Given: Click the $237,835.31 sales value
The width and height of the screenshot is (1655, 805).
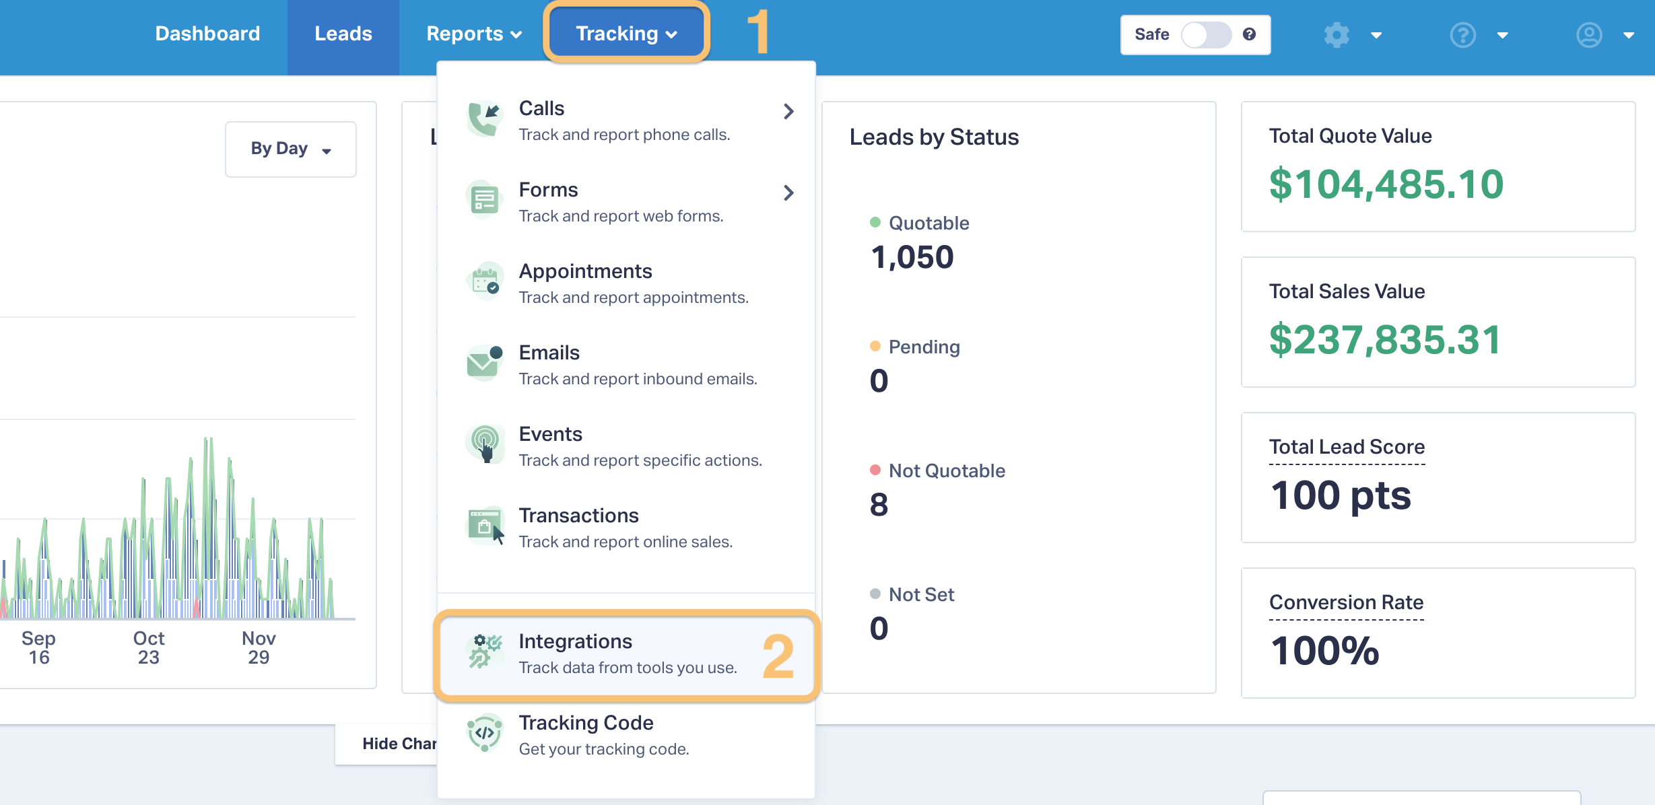Looking at the screenshot, I should [1384, 339].
